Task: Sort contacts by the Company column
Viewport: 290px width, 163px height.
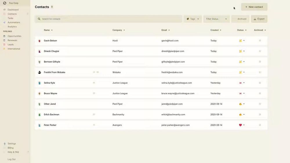Action: (119, 30)
